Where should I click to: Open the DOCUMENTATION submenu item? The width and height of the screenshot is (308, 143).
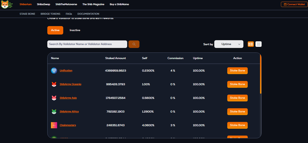[88, 14]
